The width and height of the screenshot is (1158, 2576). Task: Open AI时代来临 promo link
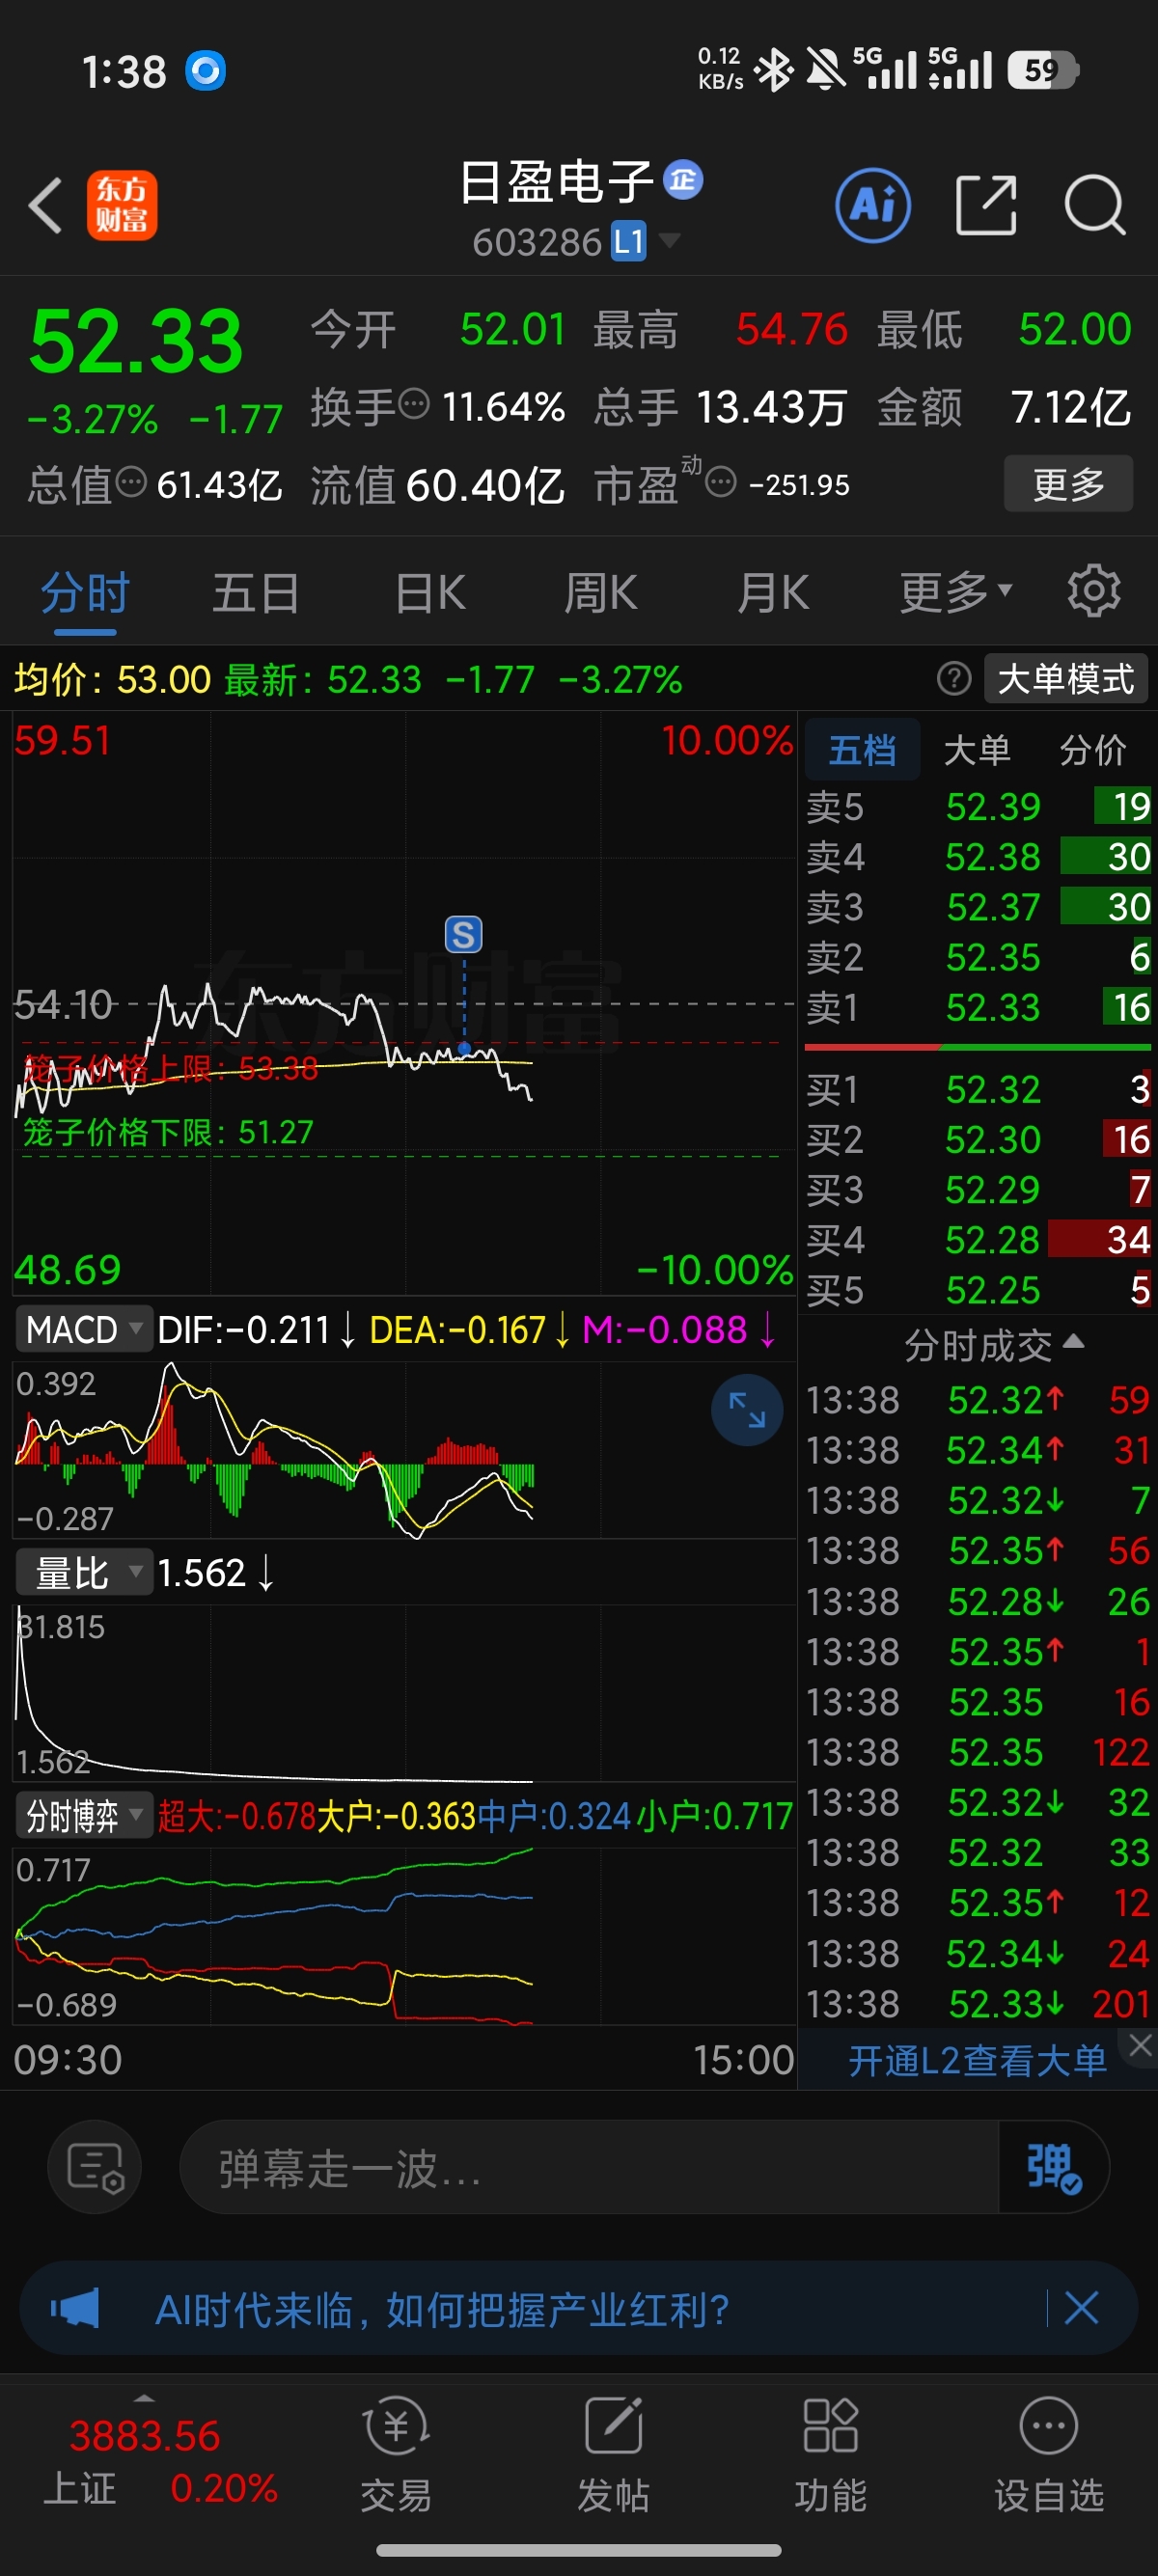pyautogui.click(x=442, y=2310)
